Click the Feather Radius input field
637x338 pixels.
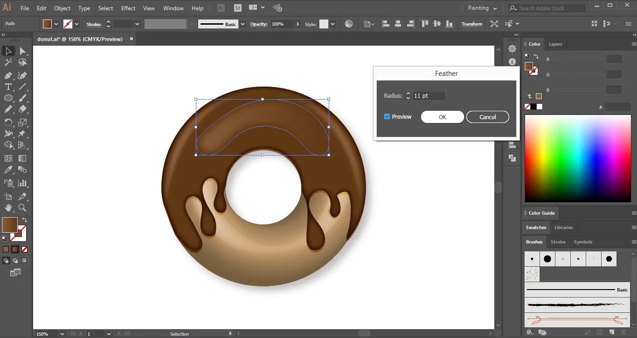(428, 96)
